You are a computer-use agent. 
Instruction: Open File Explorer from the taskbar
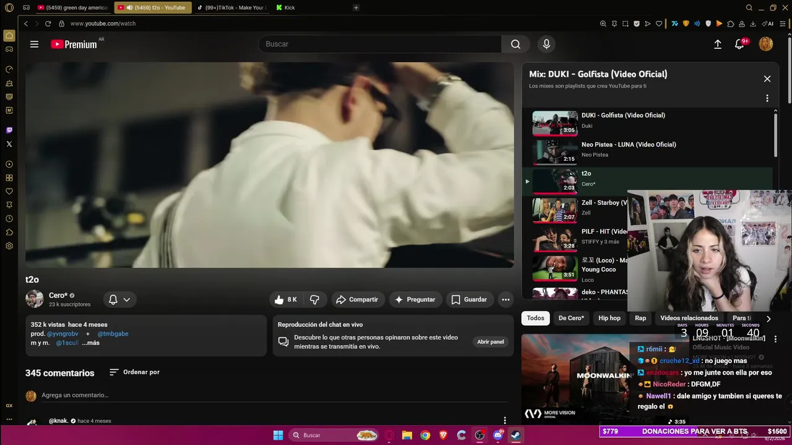tap(407, 435)
